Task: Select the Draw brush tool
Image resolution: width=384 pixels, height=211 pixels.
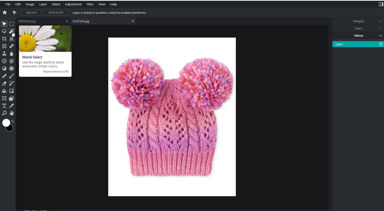Action: [12, 76]
